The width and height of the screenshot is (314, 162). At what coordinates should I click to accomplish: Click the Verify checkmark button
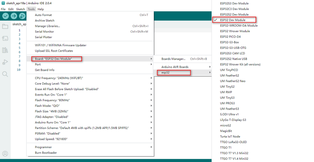(x=6, y=16)
